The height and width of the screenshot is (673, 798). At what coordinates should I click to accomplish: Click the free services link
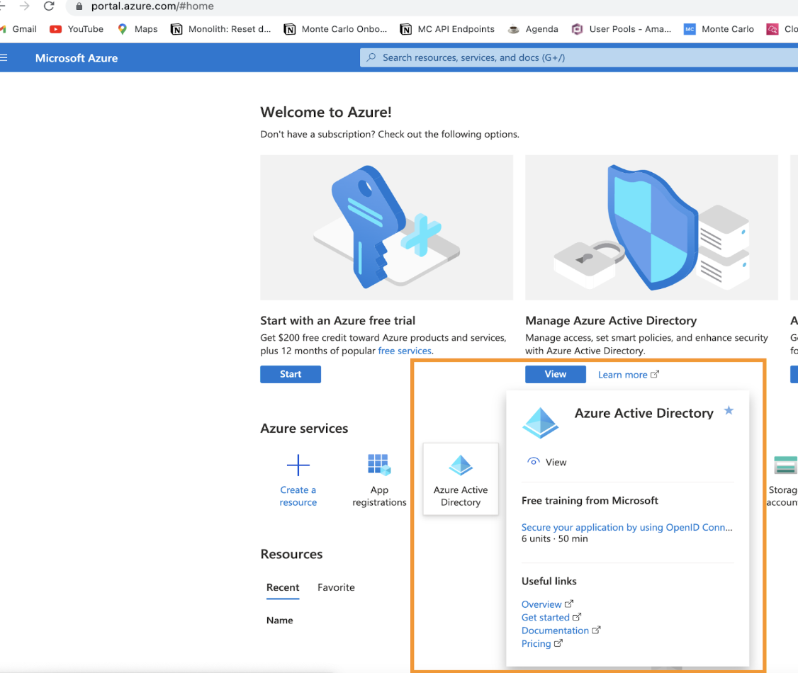[x=405, y=351]
